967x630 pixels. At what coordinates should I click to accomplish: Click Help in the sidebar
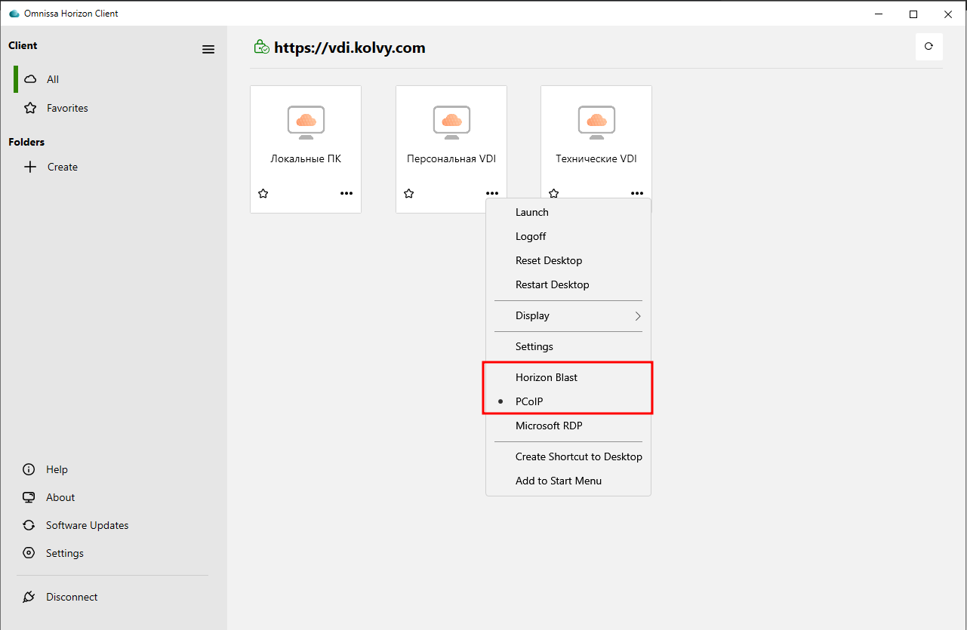[57, 469]
